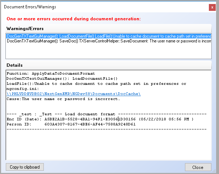This screenshot has height=174, width=219.
Task: Click the Document Errors/Warnings title bar
Action: [105, 7]
